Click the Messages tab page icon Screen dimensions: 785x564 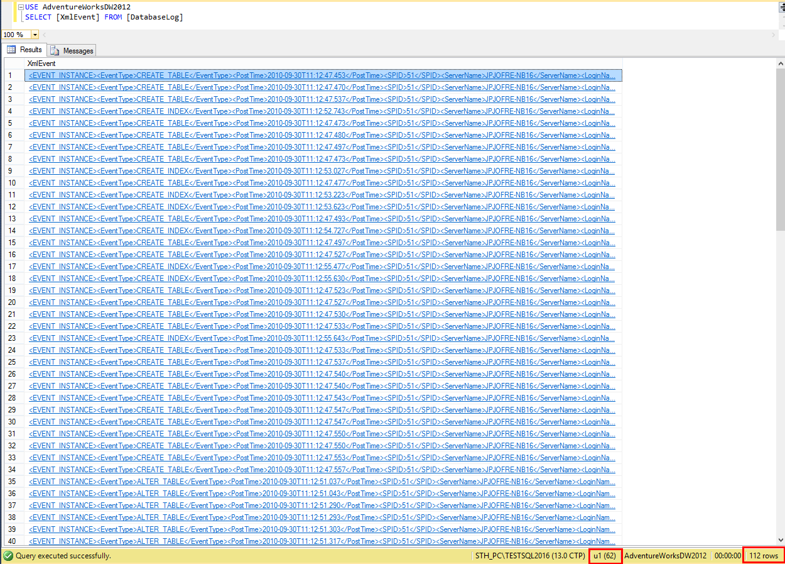point(55,50)
